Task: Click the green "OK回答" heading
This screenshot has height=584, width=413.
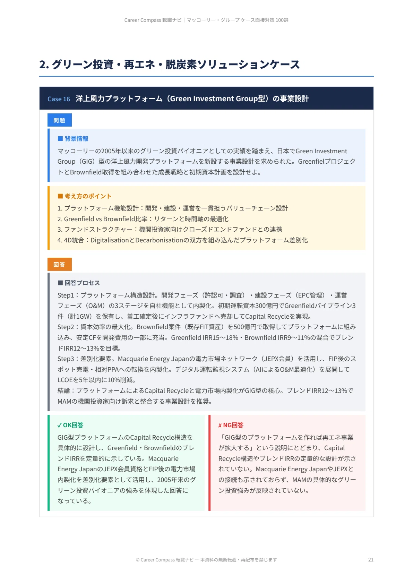Action: [x=70, y=425]
